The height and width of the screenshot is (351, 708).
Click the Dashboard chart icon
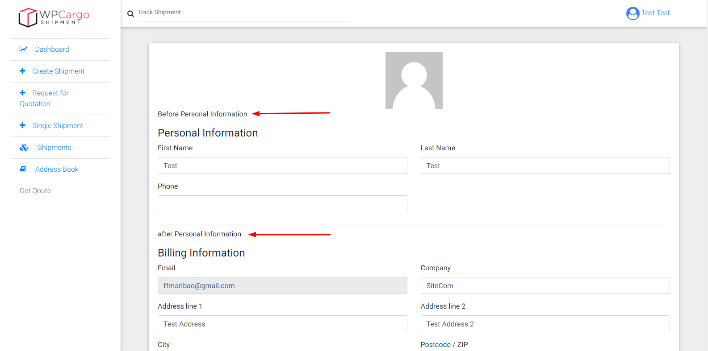pyautogui.click(x=24, y=50)
